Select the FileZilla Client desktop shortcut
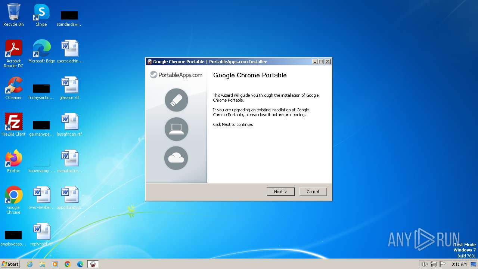 pyautogui.click(x=13, y=125)
